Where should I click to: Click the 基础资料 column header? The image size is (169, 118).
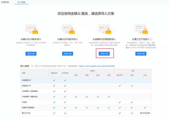click(x=54, y=73)
